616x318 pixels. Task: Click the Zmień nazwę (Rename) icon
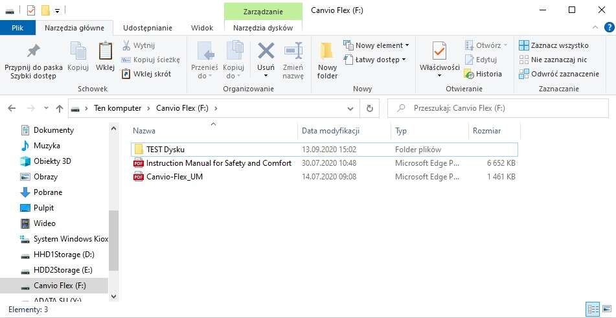point(293,52)
